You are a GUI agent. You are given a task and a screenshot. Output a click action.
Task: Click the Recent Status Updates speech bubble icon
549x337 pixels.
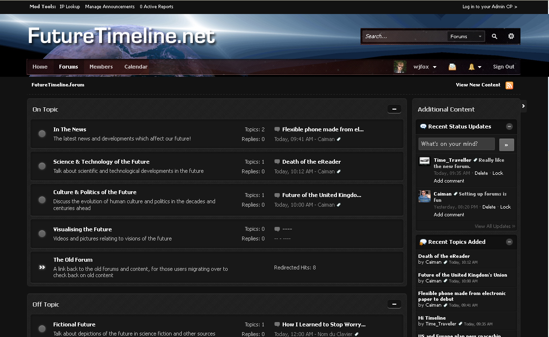click(x=423, y=126)
